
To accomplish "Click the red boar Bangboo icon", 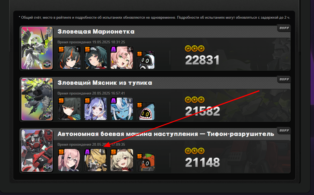I will (x=146, y=162).
